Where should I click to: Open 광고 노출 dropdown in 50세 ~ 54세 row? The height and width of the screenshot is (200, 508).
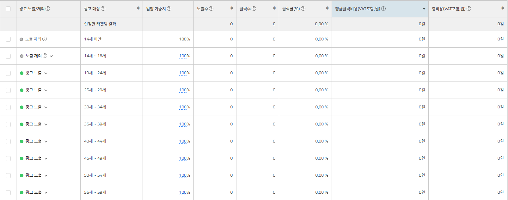[x=46, y=176]
